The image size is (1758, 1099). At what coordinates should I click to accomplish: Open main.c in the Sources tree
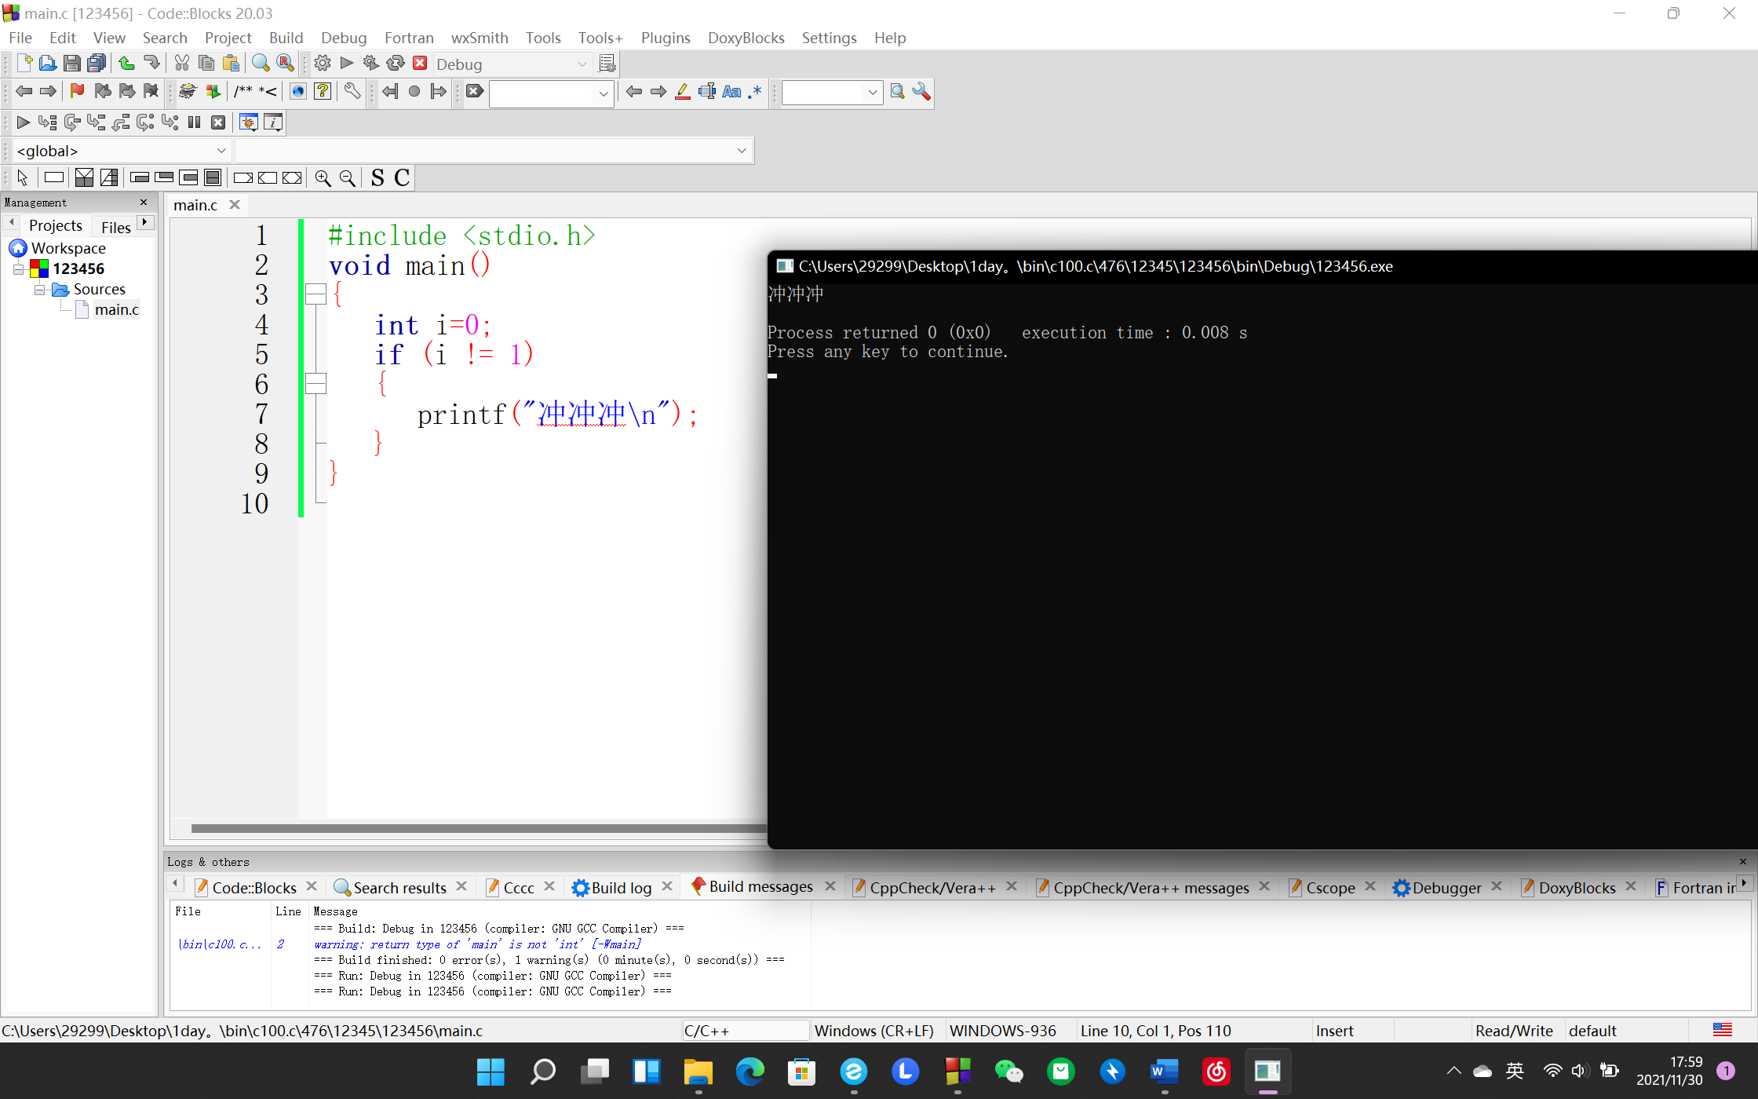pyautogui.click(x=116, y=310)
